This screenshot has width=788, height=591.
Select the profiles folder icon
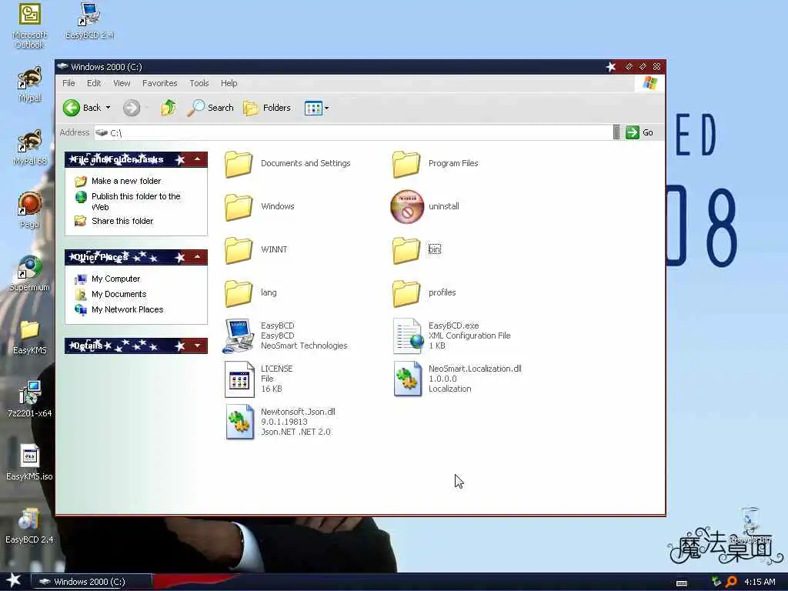[x=406, y=293]
